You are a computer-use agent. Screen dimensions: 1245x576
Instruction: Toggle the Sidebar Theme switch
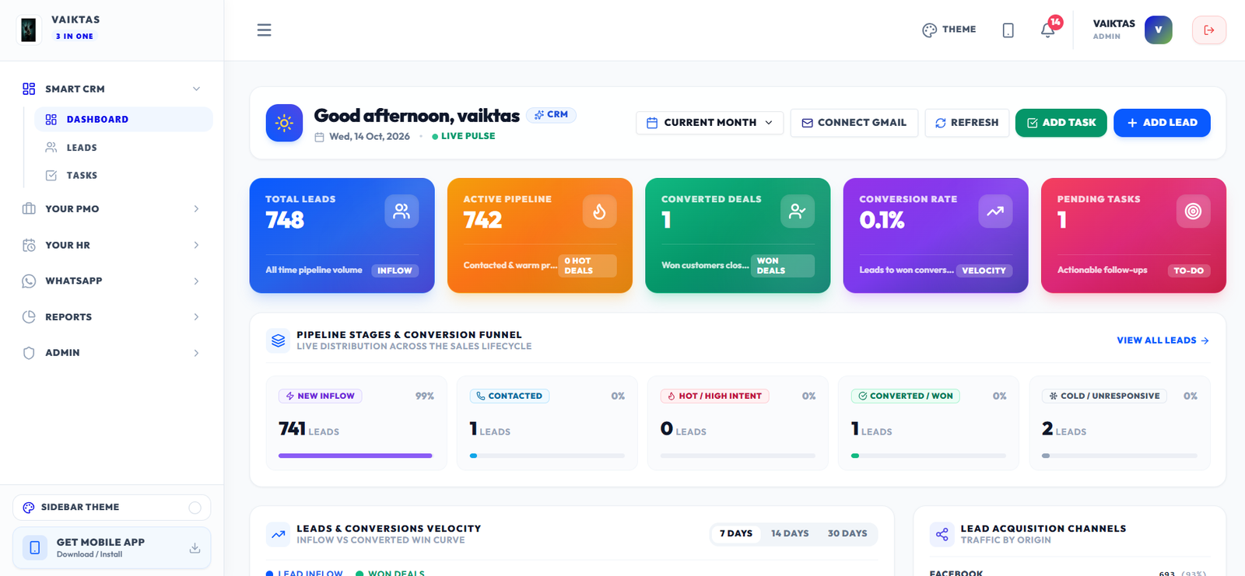(195, 508)
